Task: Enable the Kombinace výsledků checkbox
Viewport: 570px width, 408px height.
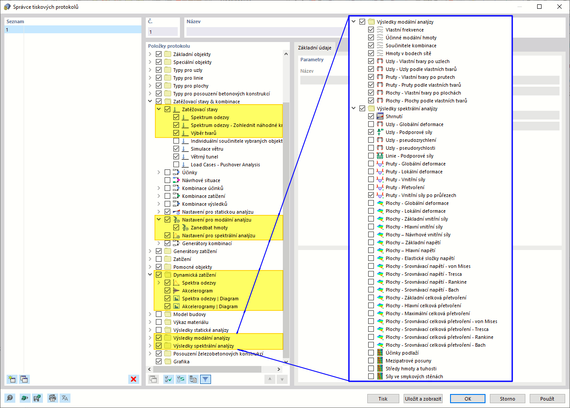Action: coord(167,204)
